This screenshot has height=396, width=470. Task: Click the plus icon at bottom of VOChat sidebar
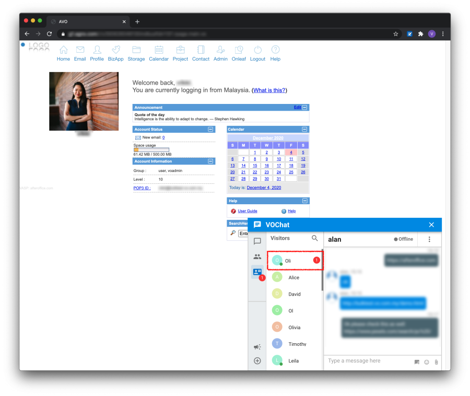coord(257,360)
